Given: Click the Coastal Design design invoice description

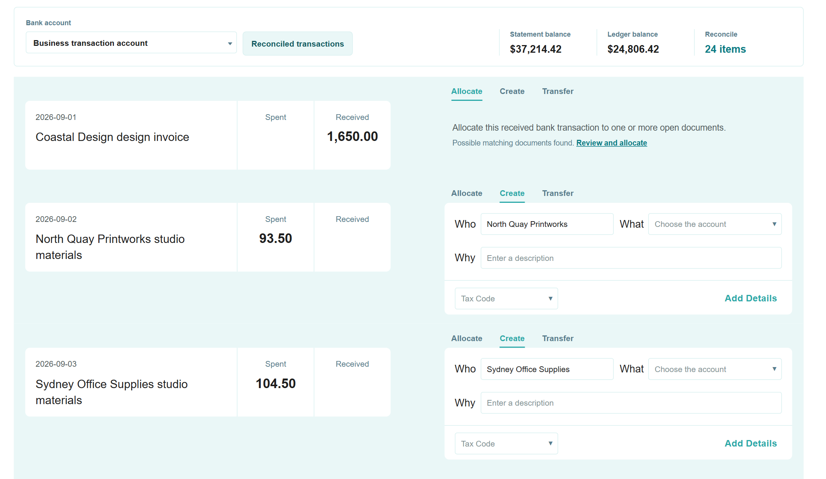Looking at the screenshot, I should tap(112, 137).
